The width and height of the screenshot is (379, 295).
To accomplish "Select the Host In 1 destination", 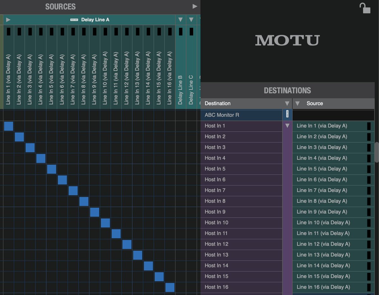I will [241, 126].
